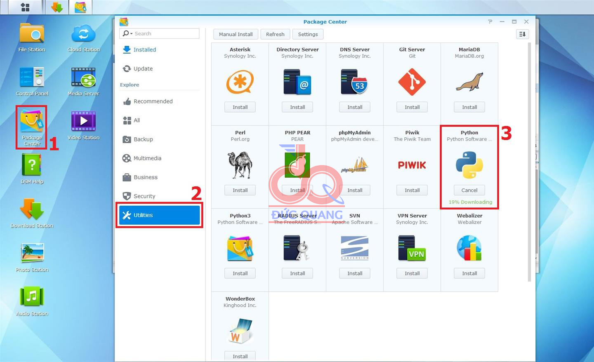Screen dimensions: 594x362
Task: Install VPN Server package
Action: coord(412,273)
